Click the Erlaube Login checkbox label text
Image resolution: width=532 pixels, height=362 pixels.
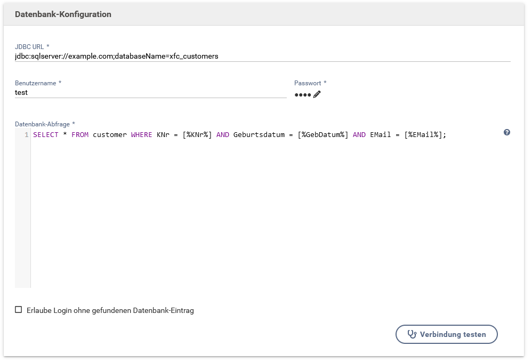[110, 310]
